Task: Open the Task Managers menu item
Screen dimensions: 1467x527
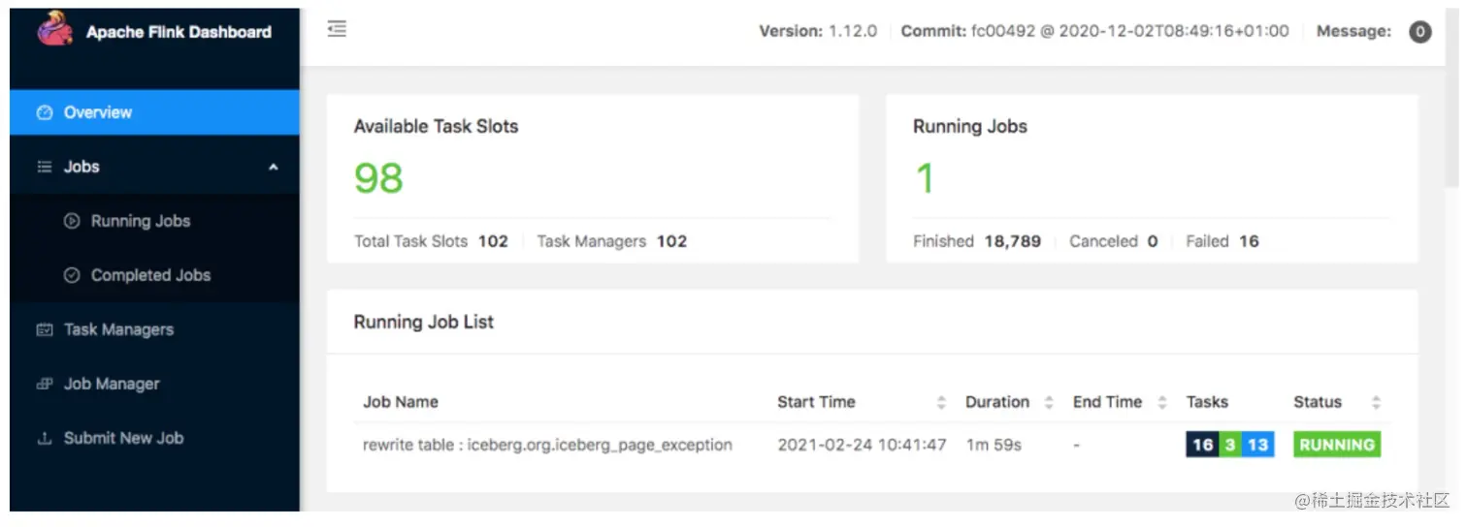Action: [x=118, y=329]
